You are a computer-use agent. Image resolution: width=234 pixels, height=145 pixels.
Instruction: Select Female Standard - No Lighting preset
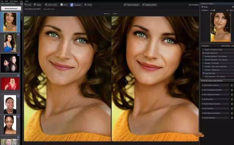(x=218, y=57)
